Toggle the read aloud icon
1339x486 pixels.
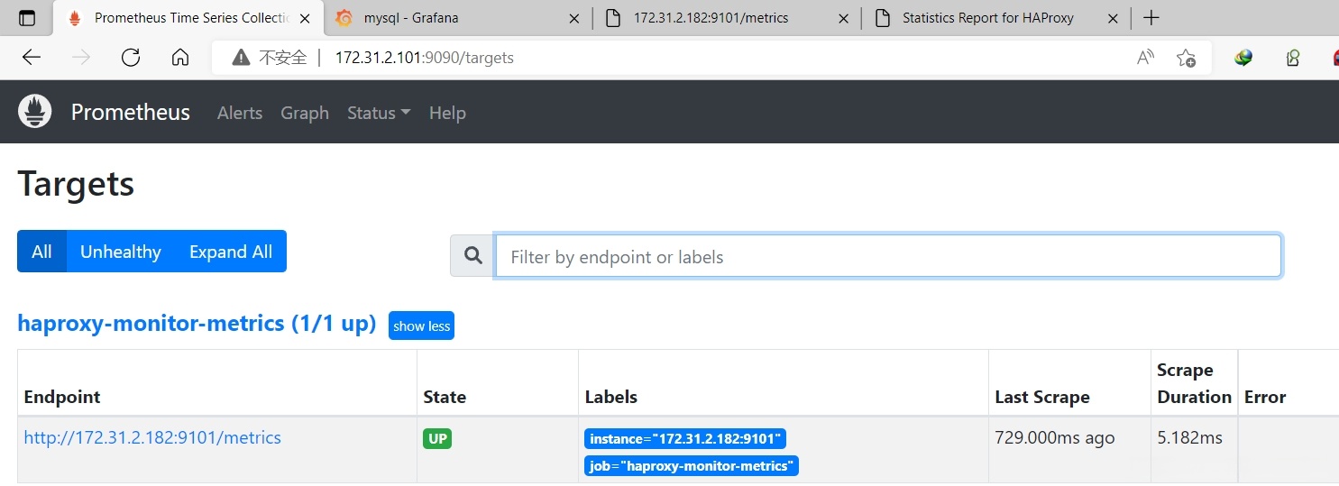pyautogui.click(x=1145, y=58)
